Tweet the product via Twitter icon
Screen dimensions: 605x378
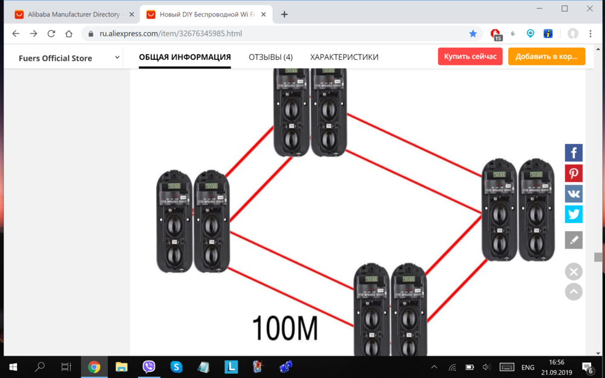(x=574, y=214)
